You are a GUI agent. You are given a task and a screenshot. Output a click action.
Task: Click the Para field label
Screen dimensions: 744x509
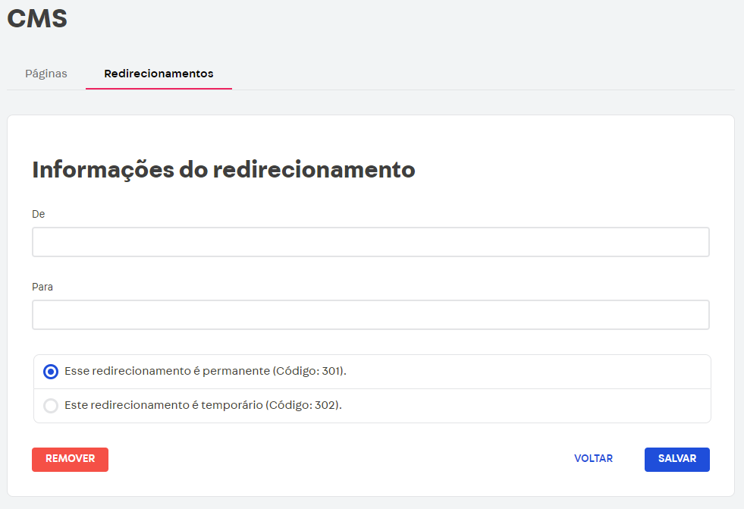[x=42, y=287]
